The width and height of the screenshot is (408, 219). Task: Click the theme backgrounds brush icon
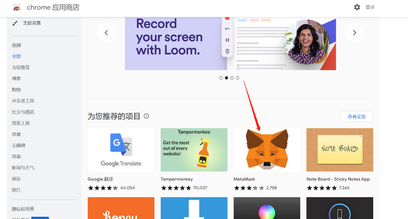[15, 23]
